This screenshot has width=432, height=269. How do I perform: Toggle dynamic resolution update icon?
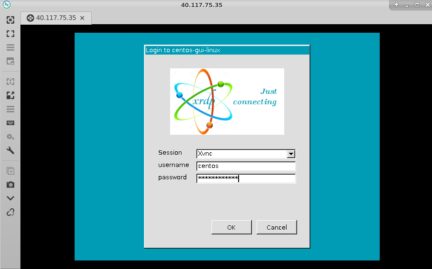click(x=10, y=82)
